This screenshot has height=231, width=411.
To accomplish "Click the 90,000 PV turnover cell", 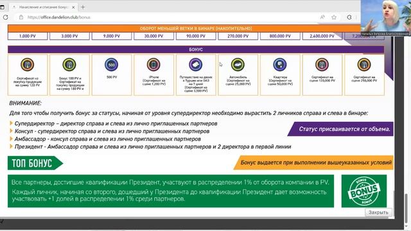I will click(x=196, y=36).
